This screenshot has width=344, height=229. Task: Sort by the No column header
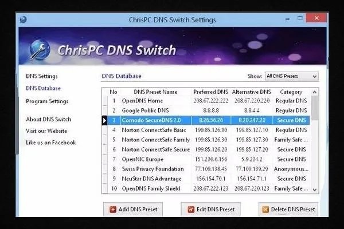click(x=114, y=92)
